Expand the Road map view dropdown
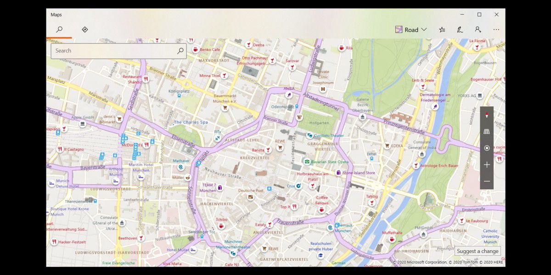 click(411, 30)
